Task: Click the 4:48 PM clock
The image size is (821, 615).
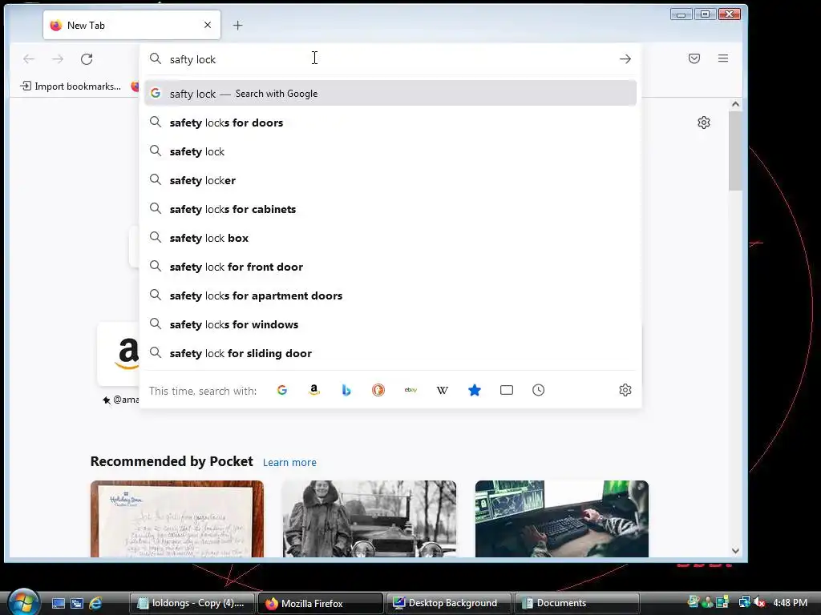Action: [x=790, y=602]
